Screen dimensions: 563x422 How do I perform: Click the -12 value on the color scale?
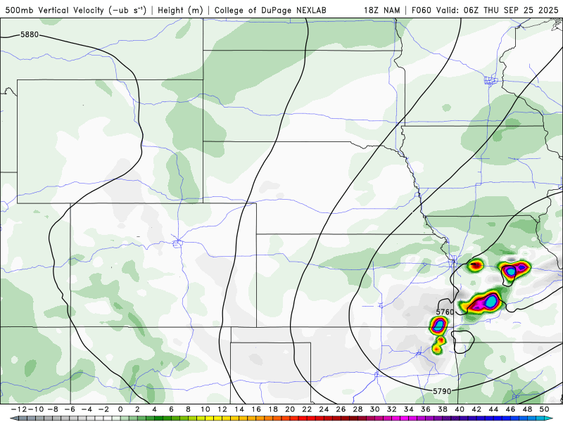coord(19,409)
